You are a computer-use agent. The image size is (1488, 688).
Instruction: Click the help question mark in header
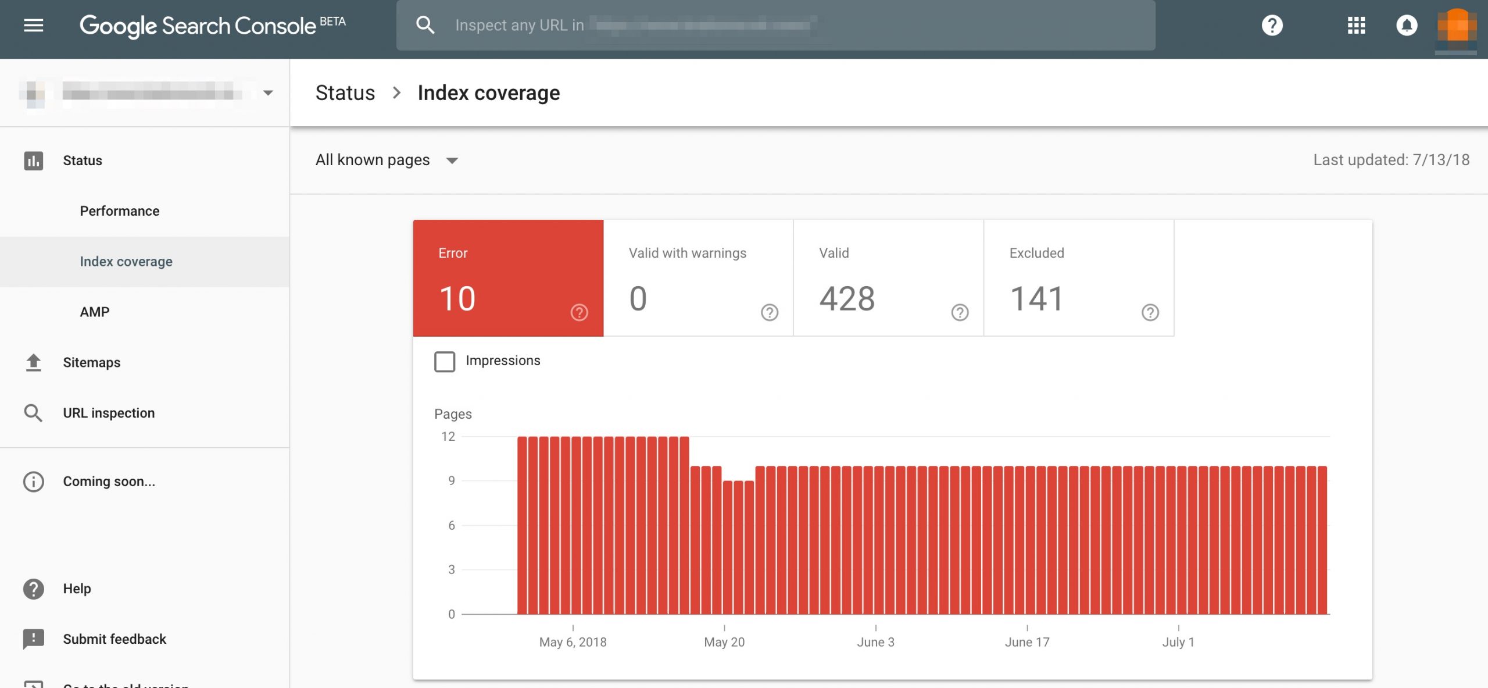1272,26
